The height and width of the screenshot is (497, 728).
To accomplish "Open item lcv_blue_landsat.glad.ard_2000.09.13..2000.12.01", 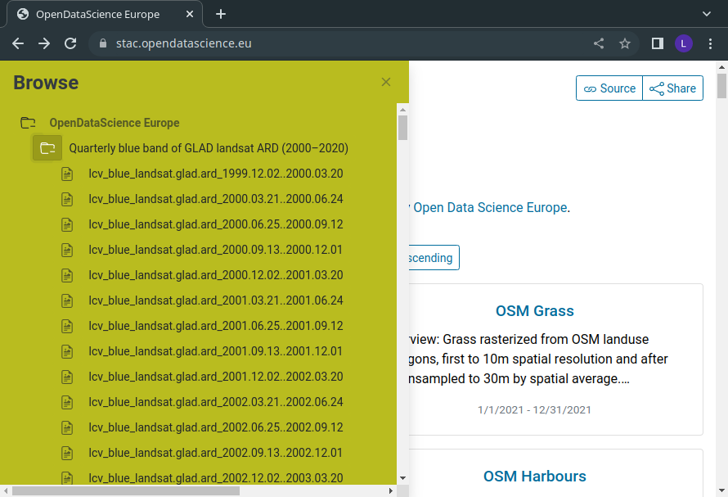I will pyautogui.click(x=215, y=250).
